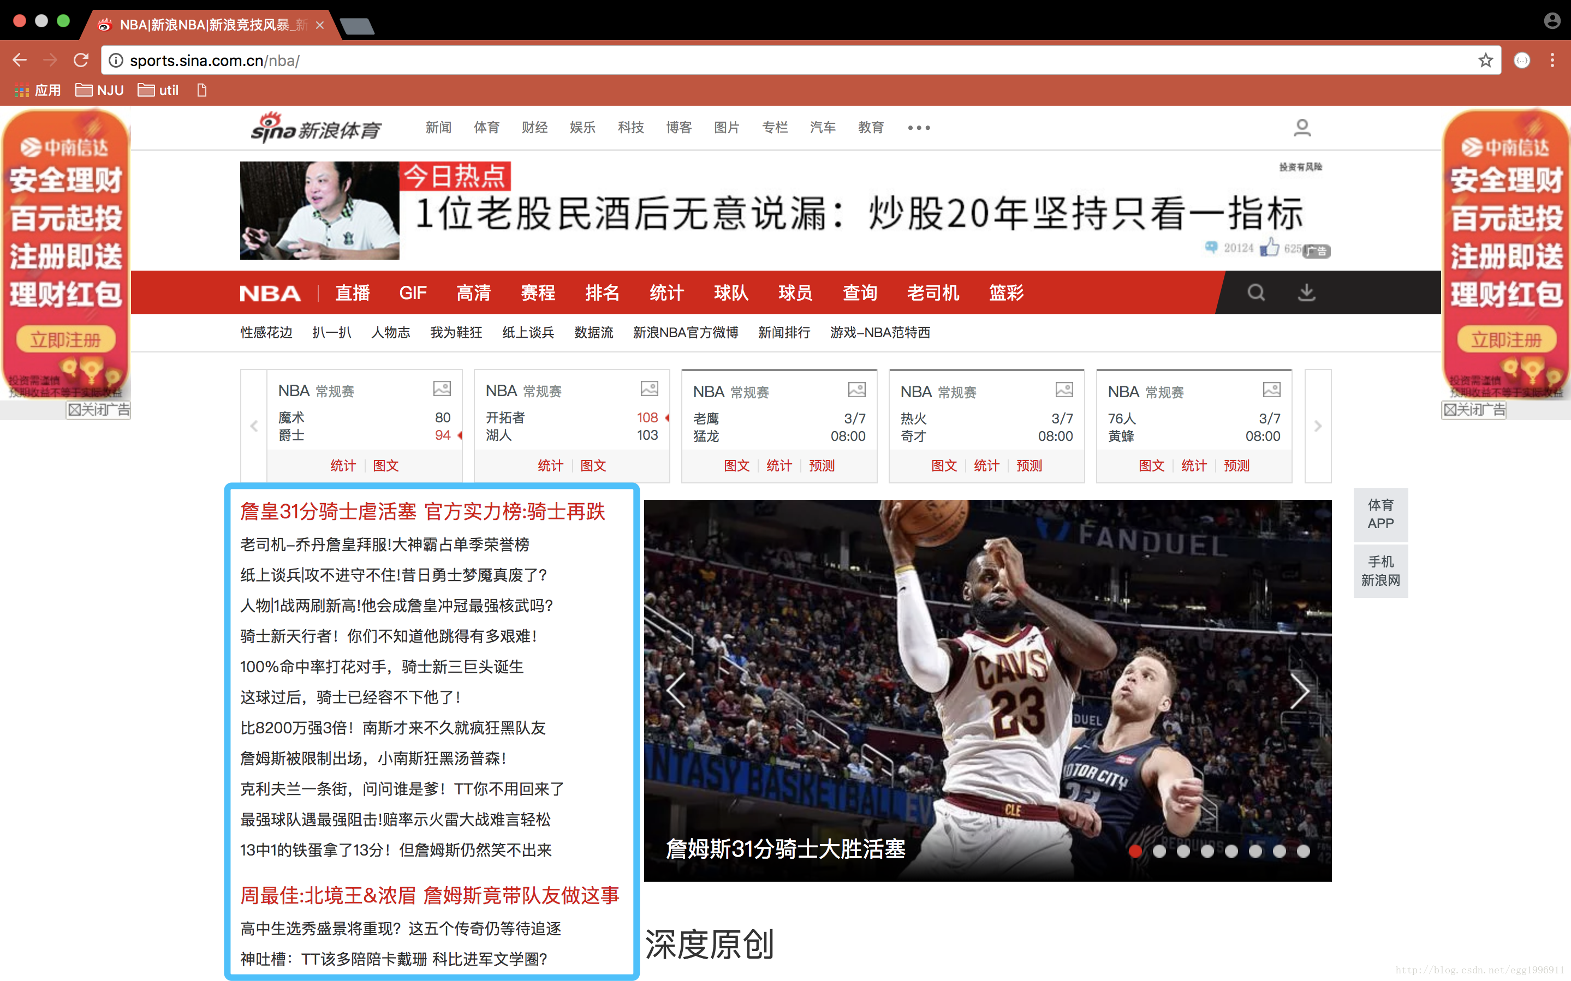
Task: Click the 体育APP side button
Action: coord(1380,514)
